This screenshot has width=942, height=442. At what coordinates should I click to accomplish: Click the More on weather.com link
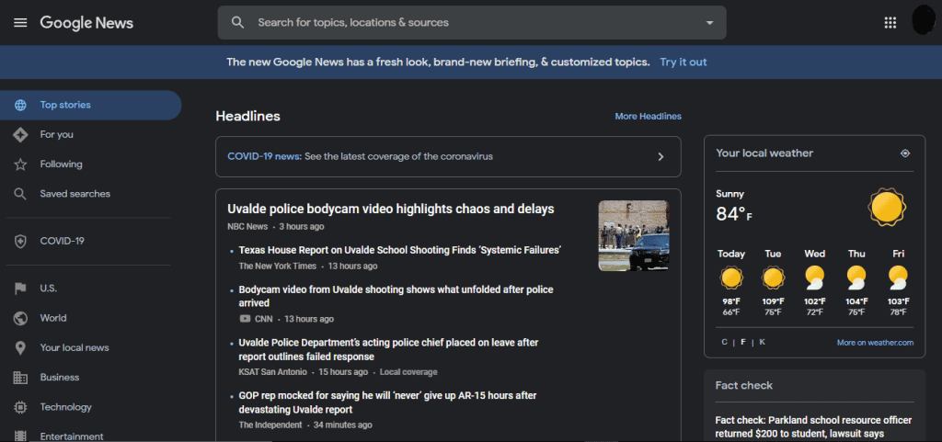tap(876, 343)
